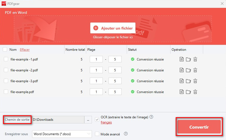Click the Ajouter un fichier button

(113, 28)
